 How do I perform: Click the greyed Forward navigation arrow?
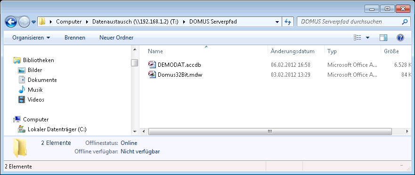tap(24, 22)
